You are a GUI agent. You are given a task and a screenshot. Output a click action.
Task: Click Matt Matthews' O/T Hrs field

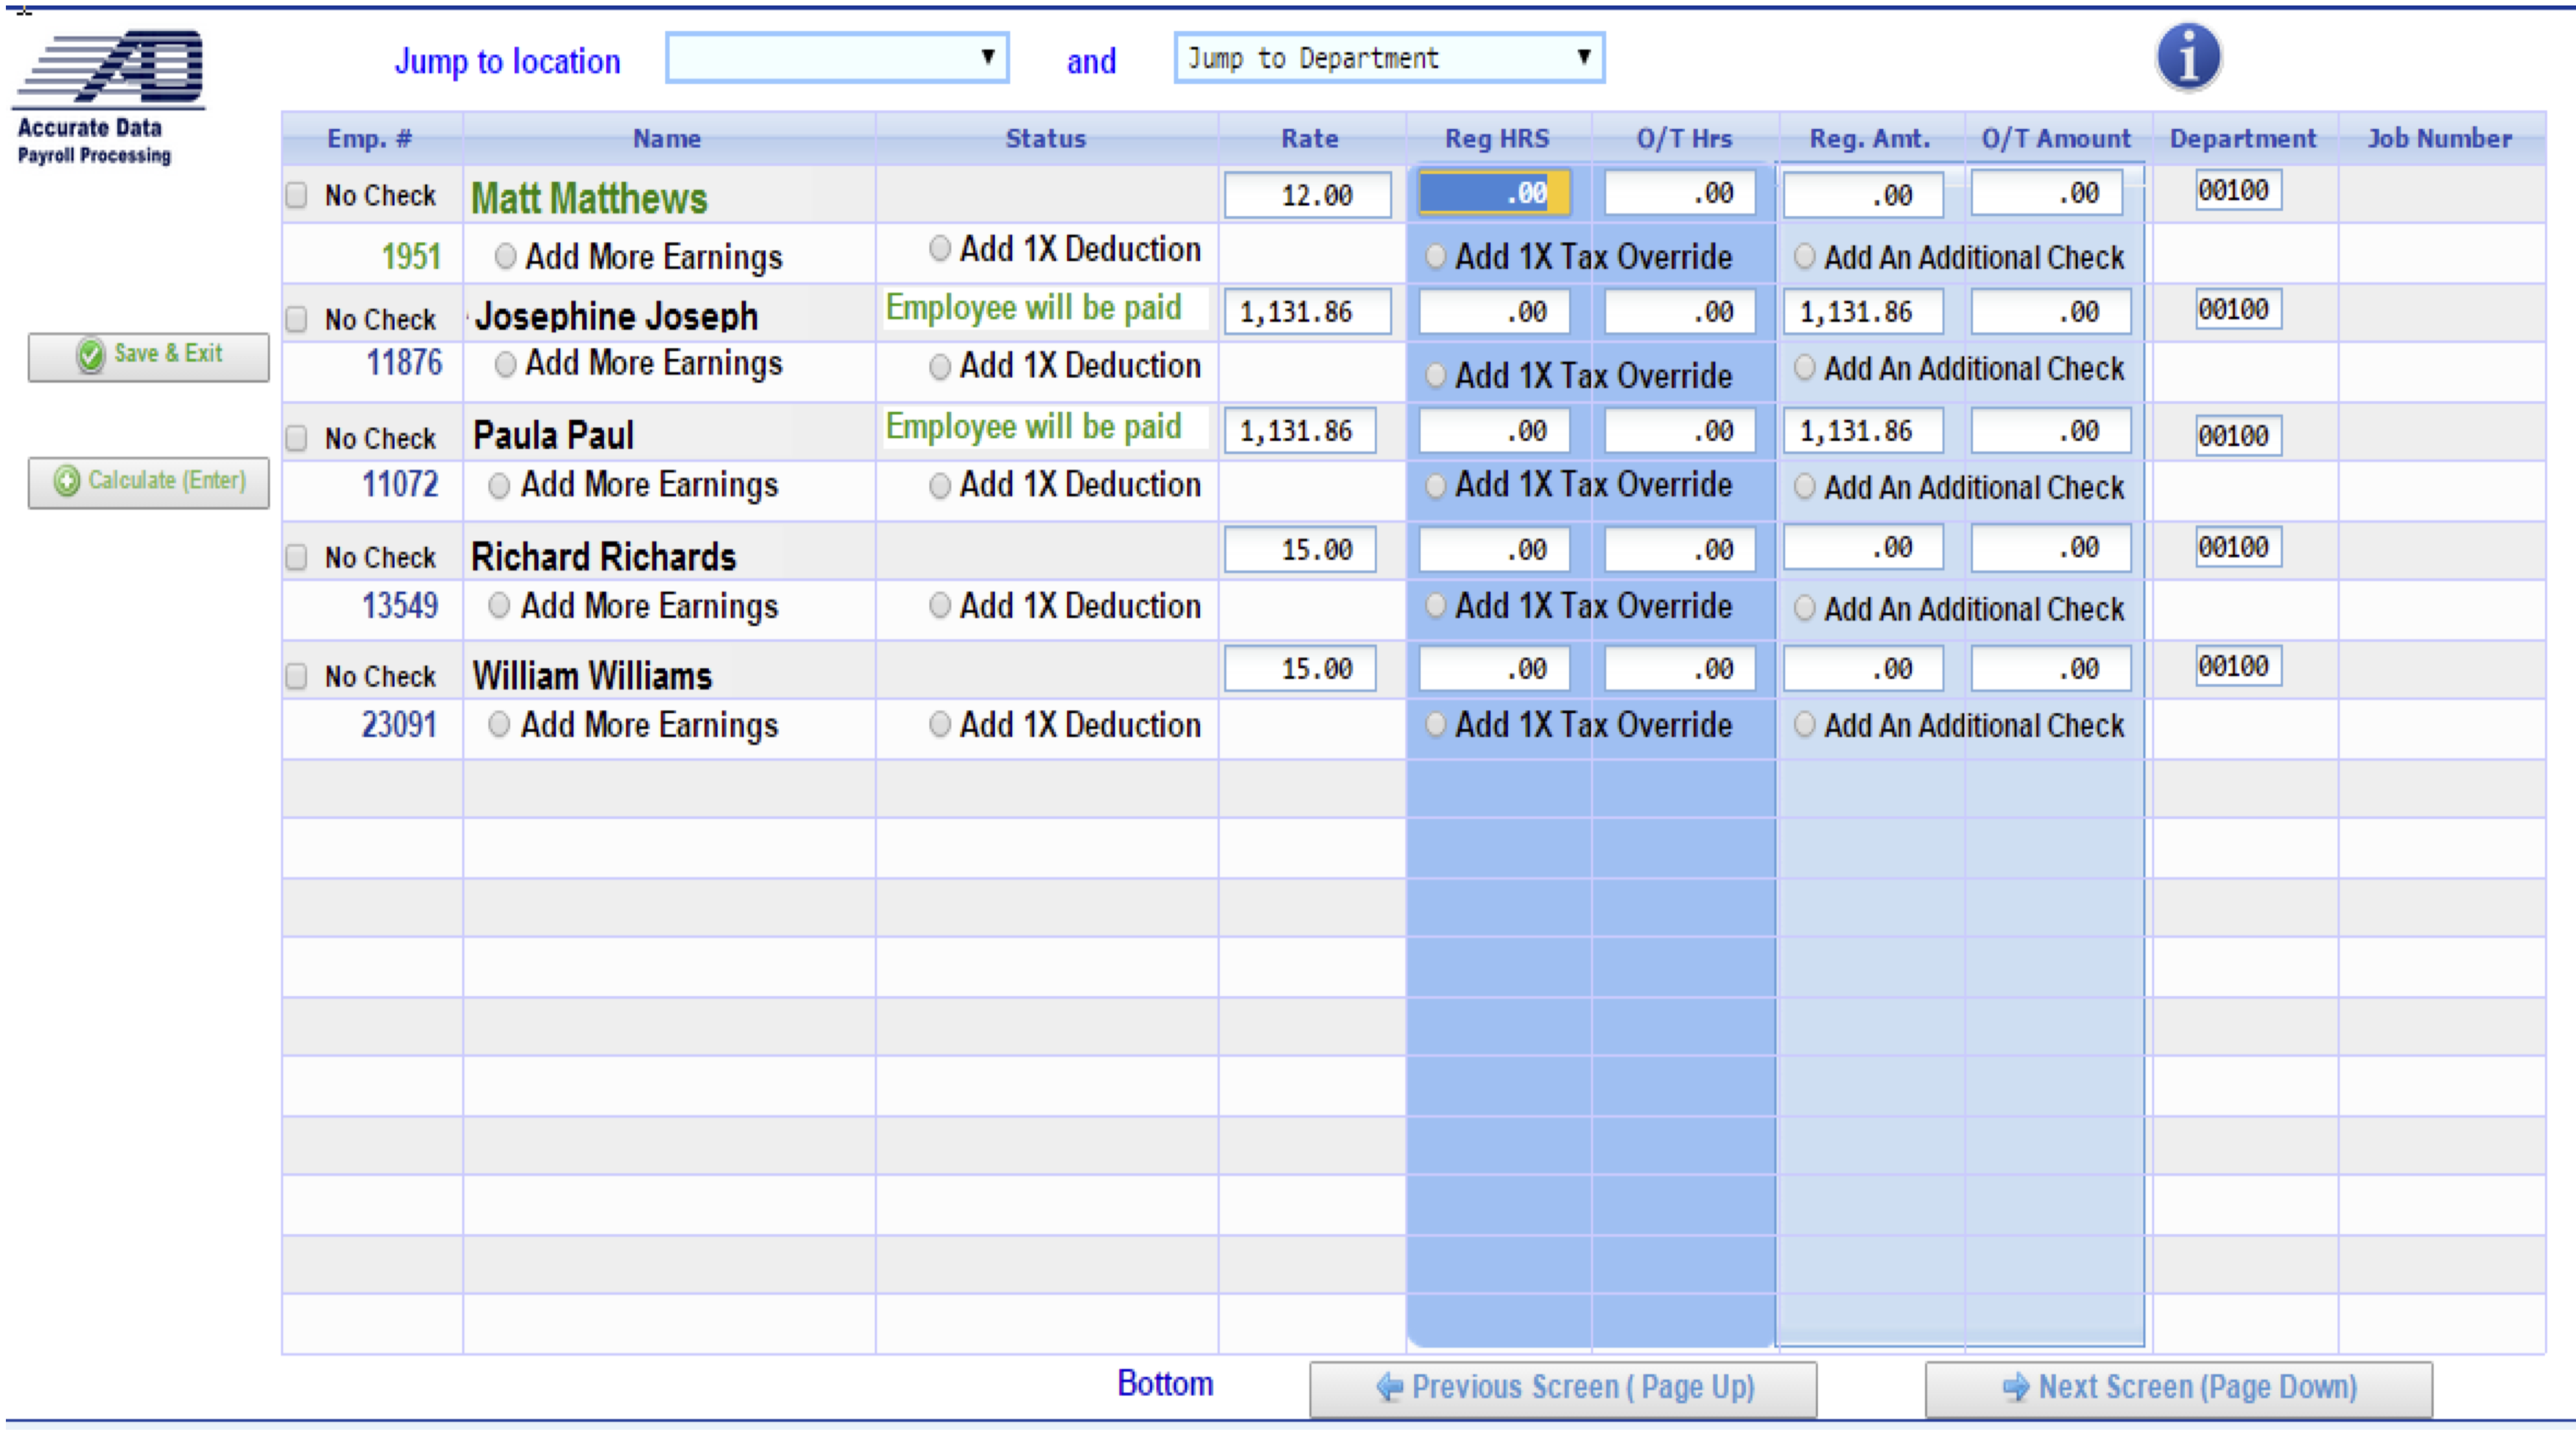[1680, 193]
